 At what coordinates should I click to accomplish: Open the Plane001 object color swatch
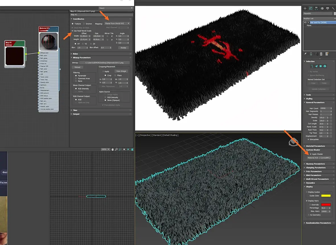click(x=335, y=13)
